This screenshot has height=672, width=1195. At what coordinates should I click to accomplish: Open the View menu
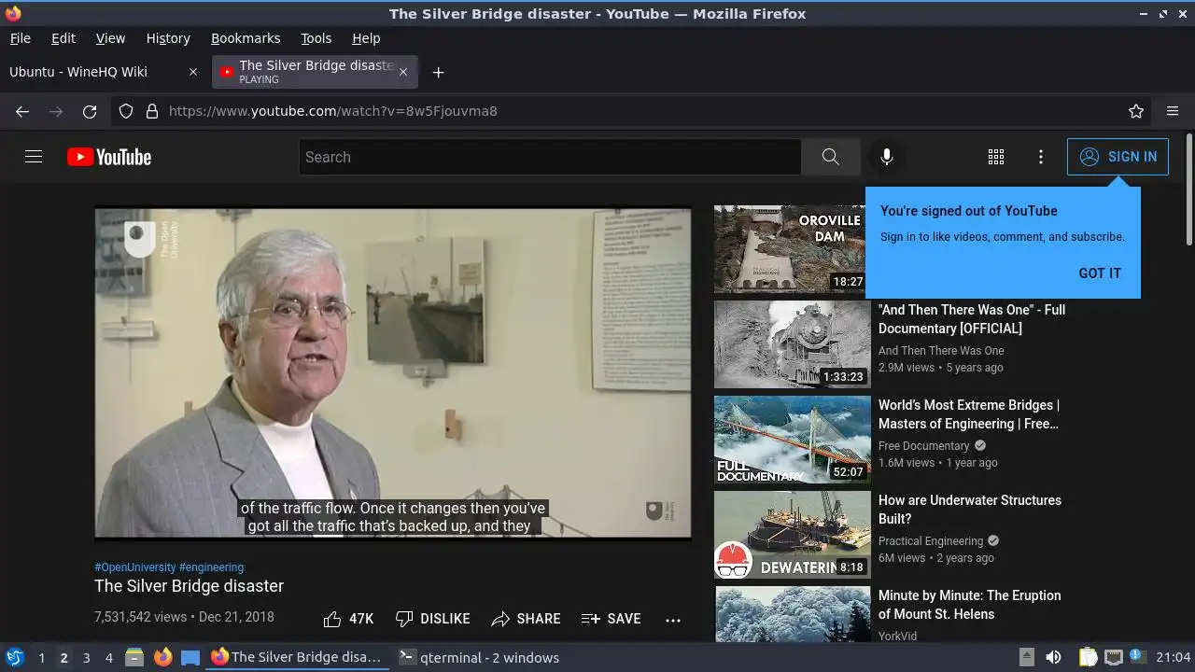(x=110, y=38)
